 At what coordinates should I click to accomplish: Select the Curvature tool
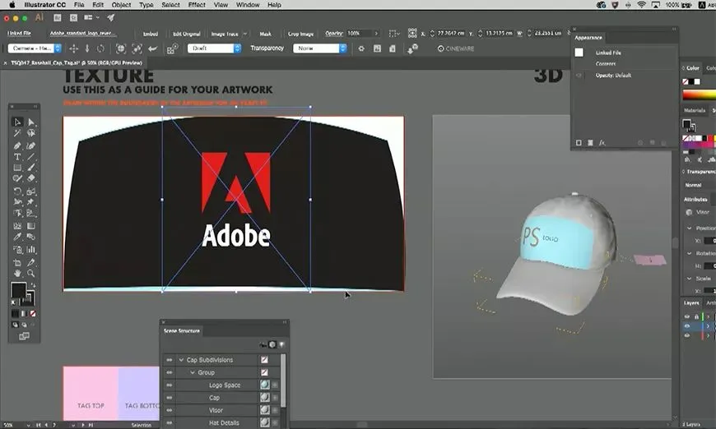coord(31,146)
